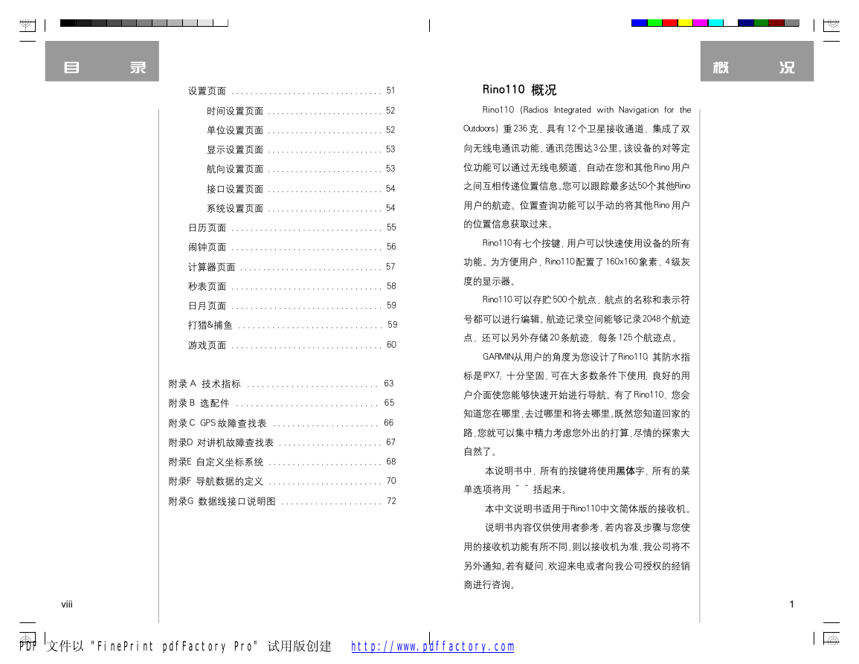The height and width of the screenshot is (664, 859).
Task: Click the paragraph starting Rino110有七个按键
Action: 577,262
